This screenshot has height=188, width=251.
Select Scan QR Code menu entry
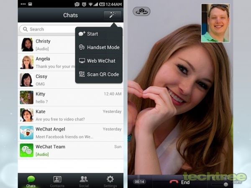click(99, 74)
